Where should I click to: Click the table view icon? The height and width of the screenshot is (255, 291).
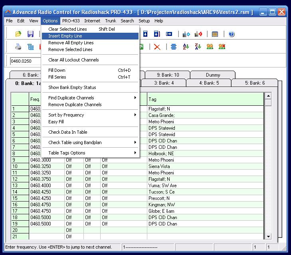point(215,34)
